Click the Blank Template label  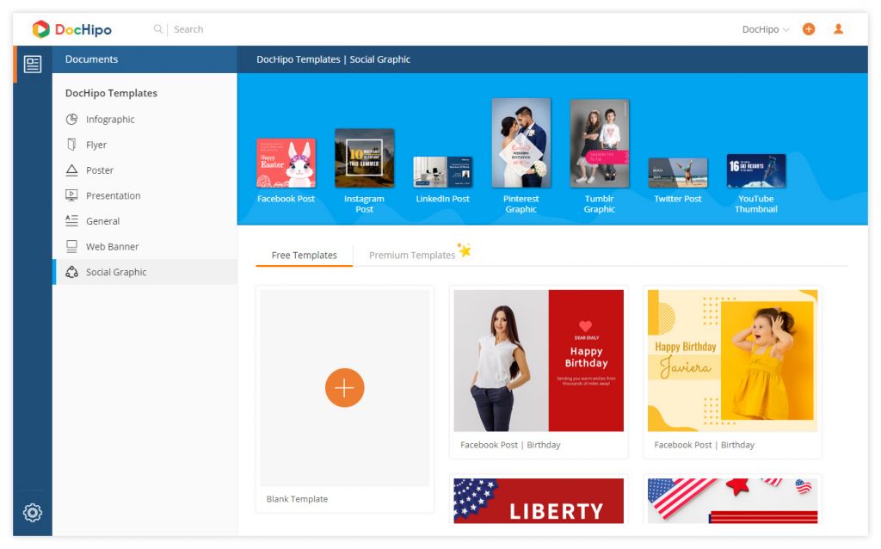(297, 499)
